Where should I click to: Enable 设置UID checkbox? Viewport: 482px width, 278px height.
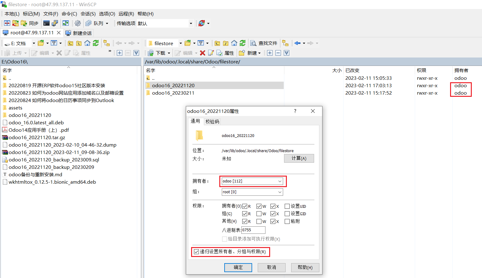click(x=287, y=206)
